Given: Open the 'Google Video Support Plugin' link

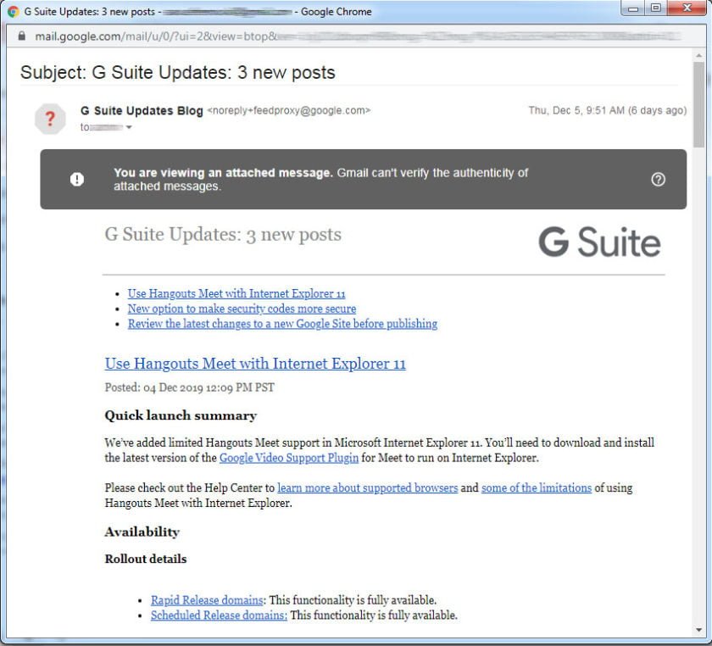Looking at the screenshot, I should (x=289, y=458).
